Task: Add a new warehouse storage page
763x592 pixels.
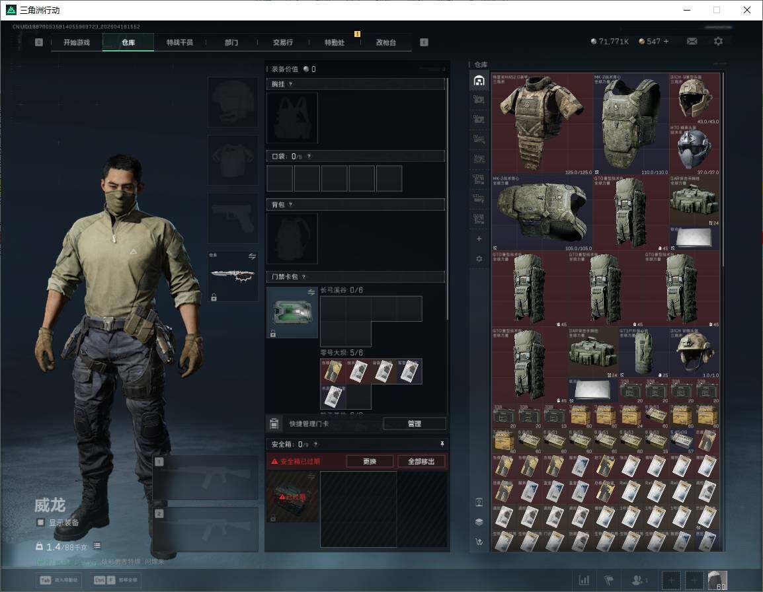Action: pyautogui.click(x=479, y=239)
